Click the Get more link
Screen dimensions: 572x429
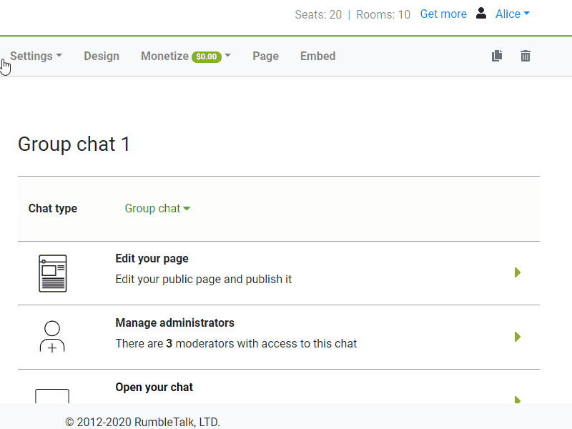[x=443, y=14]
